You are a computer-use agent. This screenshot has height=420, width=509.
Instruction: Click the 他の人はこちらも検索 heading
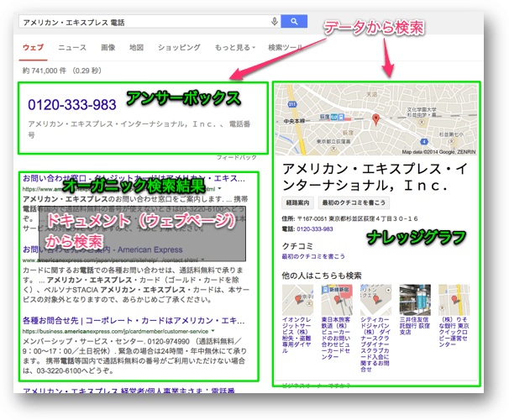pyautogui.click(x=322, y=276)
